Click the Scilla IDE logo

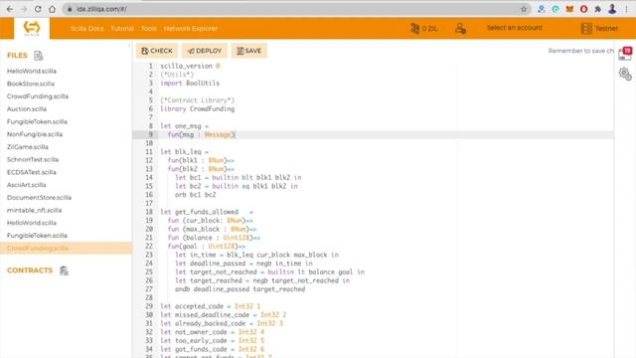pos(32,29)
